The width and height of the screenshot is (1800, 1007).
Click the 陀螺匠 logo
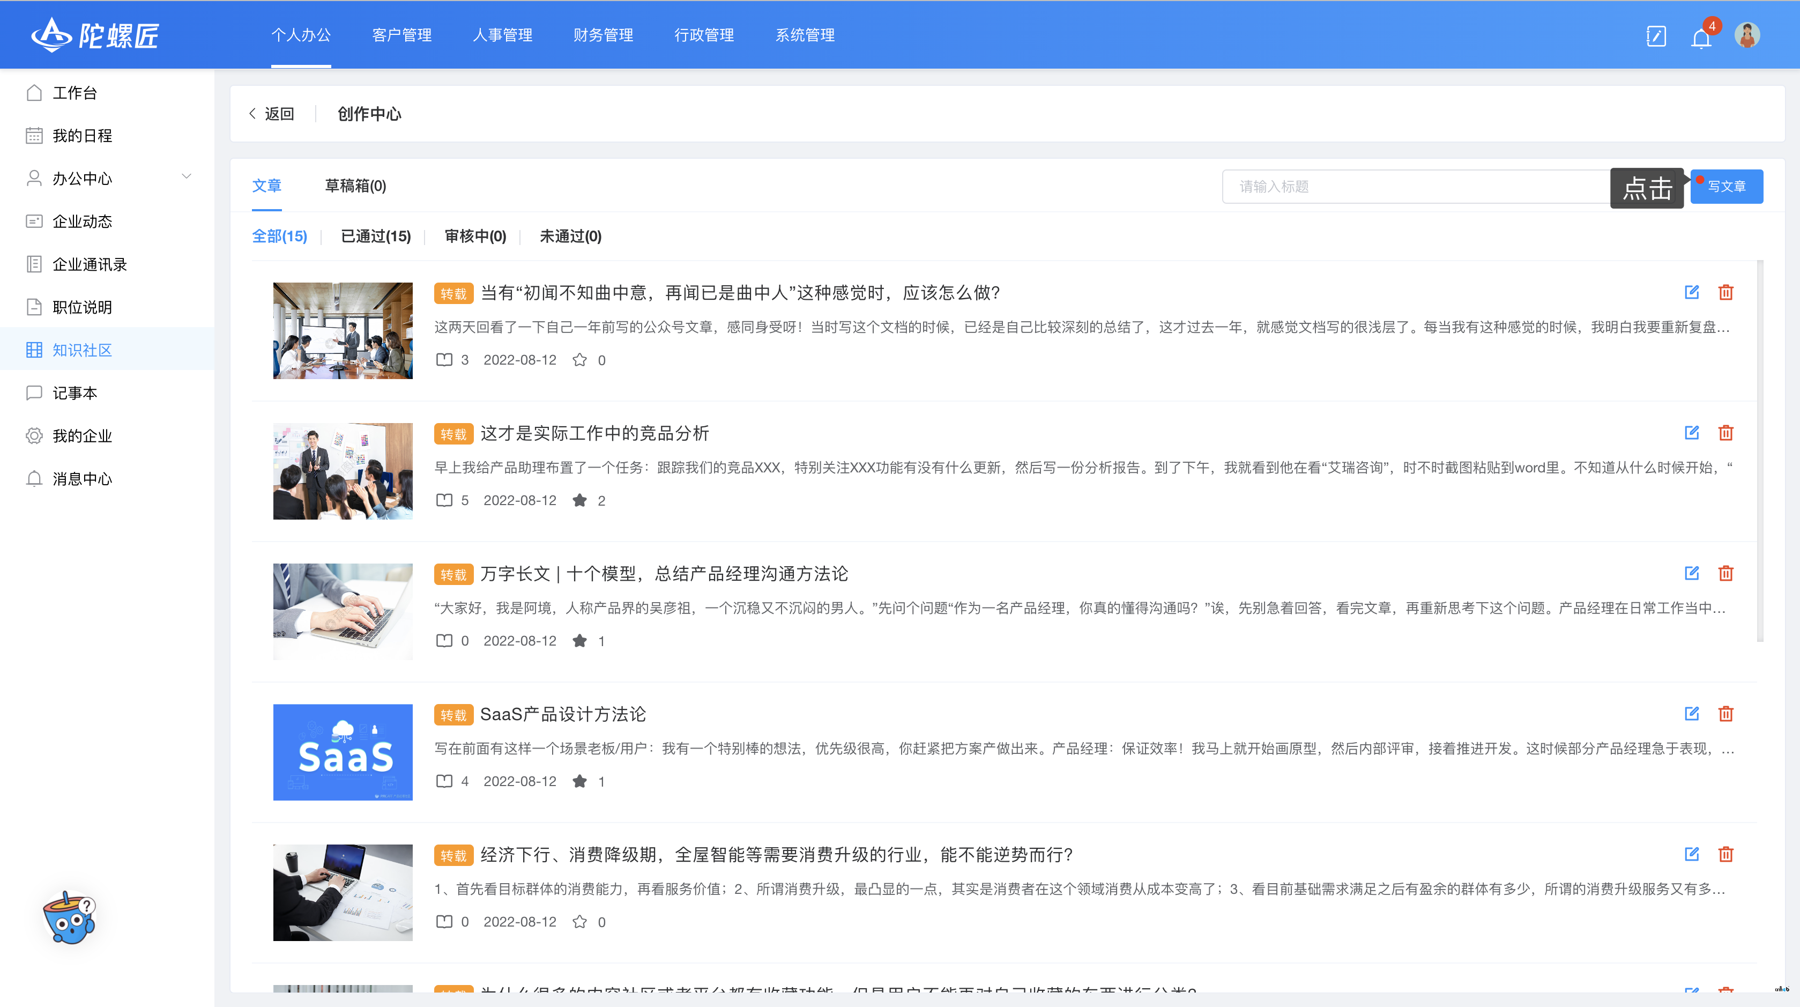[x=95, y=35]
